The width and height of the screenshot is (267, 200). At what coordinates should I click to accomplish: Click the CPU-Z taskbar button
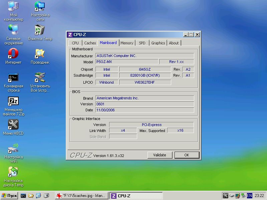tap(136, 196)
